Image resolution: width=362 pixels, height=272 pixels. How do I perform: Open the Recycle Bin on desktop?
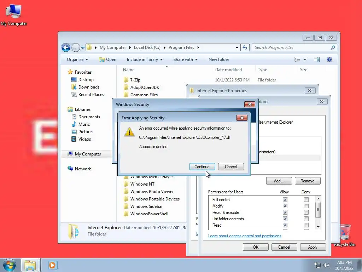(x=344, y=235)
